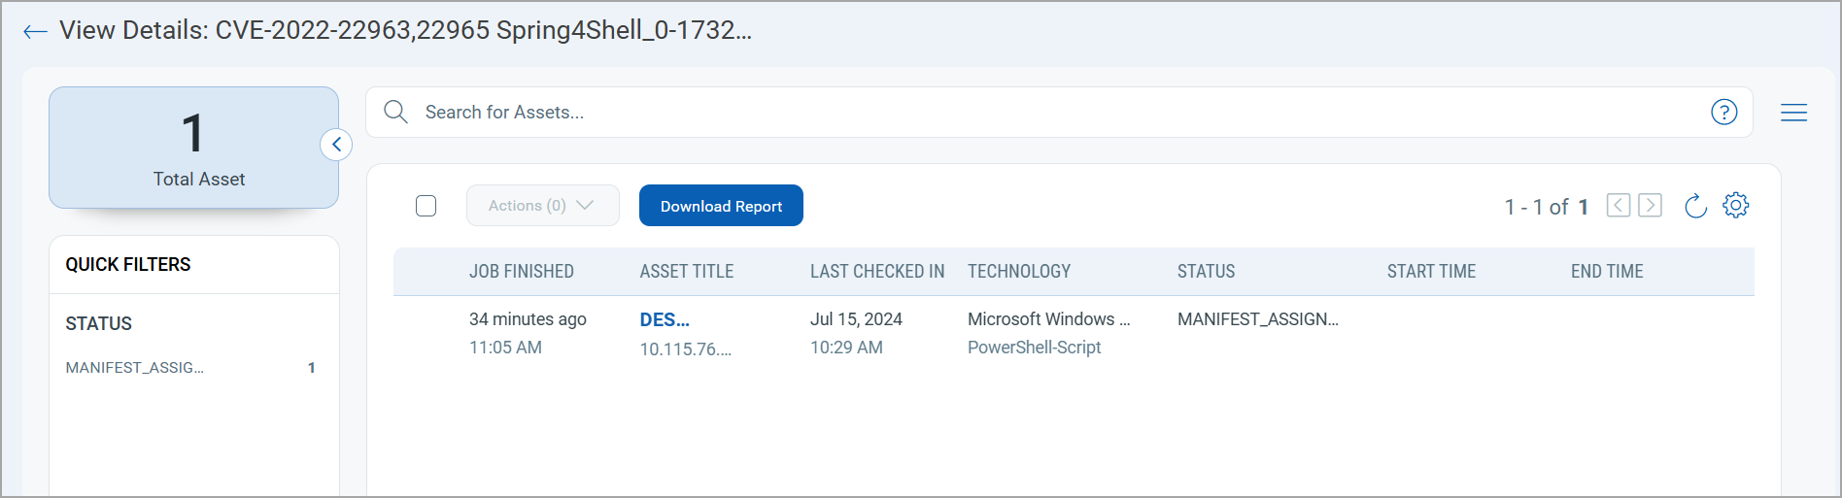Open table settings gear icon
This screenshot has height=498, width=1842.
click(1736, 205)
